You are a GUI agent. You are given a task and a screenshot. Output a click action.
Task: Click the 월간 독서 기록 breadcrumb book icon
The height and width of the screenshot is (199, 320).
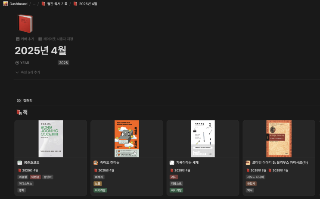pos(43,4)
